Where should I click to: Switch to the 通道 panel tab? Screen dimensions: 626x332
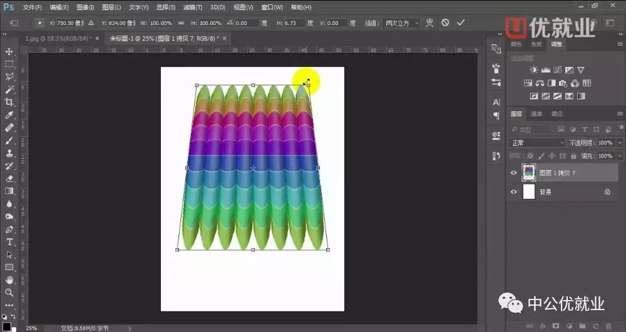pyautogui.click(x=536, y=114)
